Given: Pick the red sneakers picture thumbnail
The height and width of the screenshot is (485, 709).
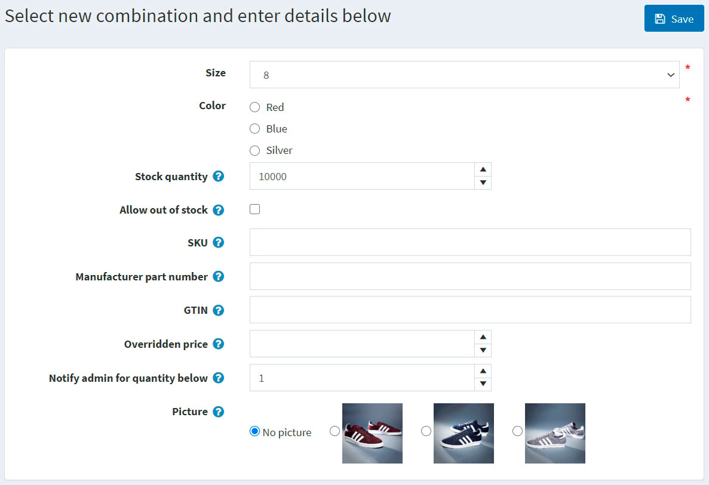Looking at the screenshot, I should click(x=372, y=433).
